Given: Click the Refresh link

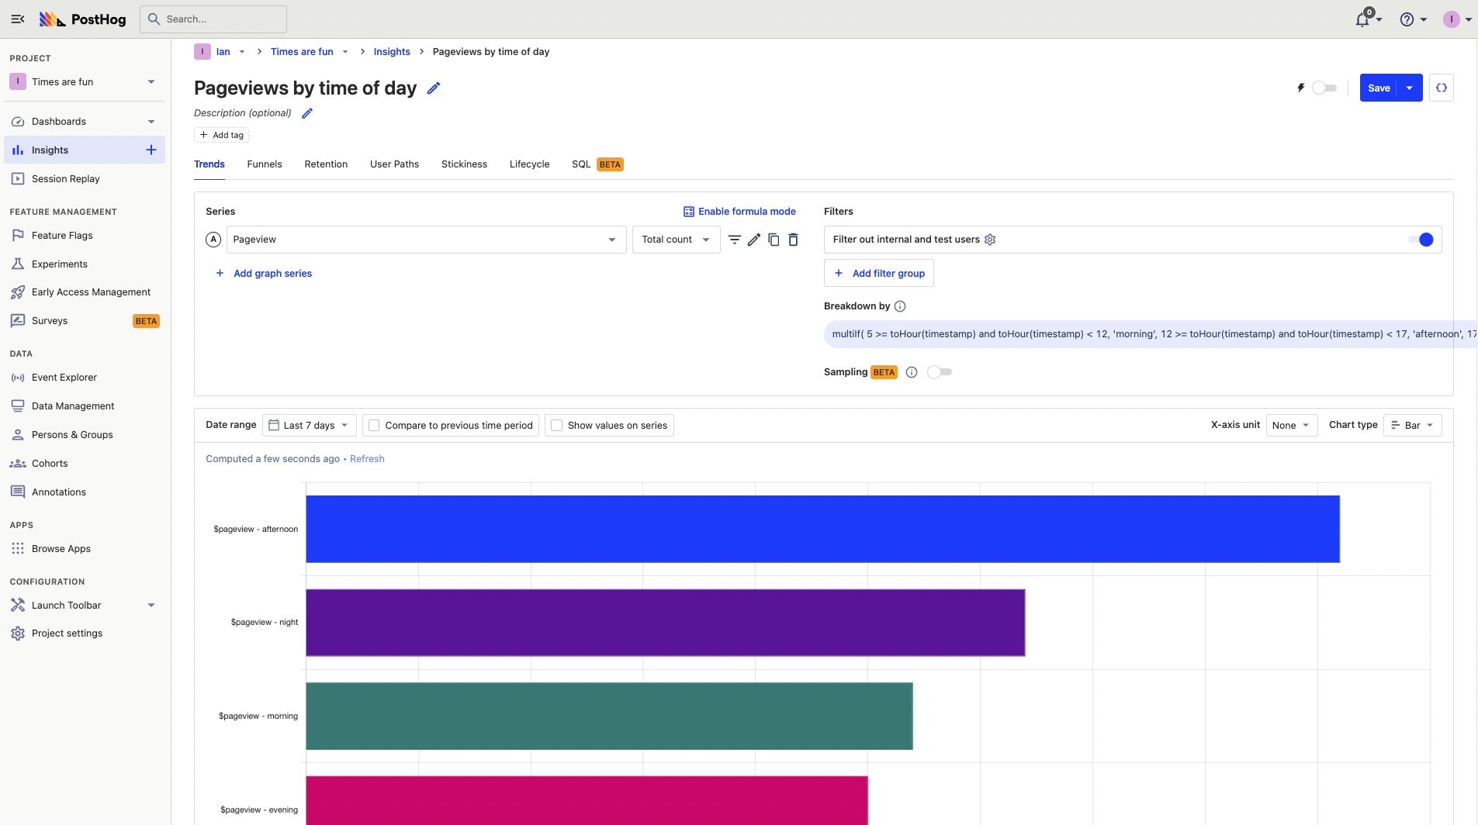Looking at the screenshot, I should pyautogui.click(x=367, y=459).
